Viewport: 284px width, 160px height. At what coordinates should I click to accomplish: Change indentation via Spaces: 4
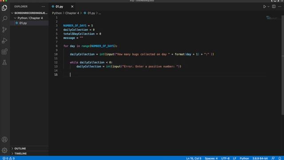click(211, 158)
